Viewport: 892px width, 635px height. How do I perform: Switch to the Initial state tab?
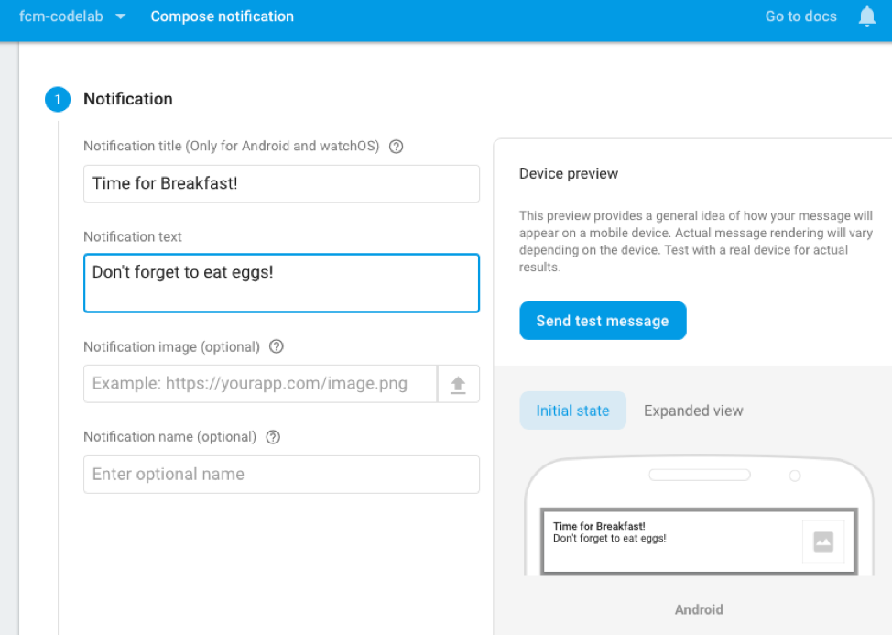coord(572,411)
